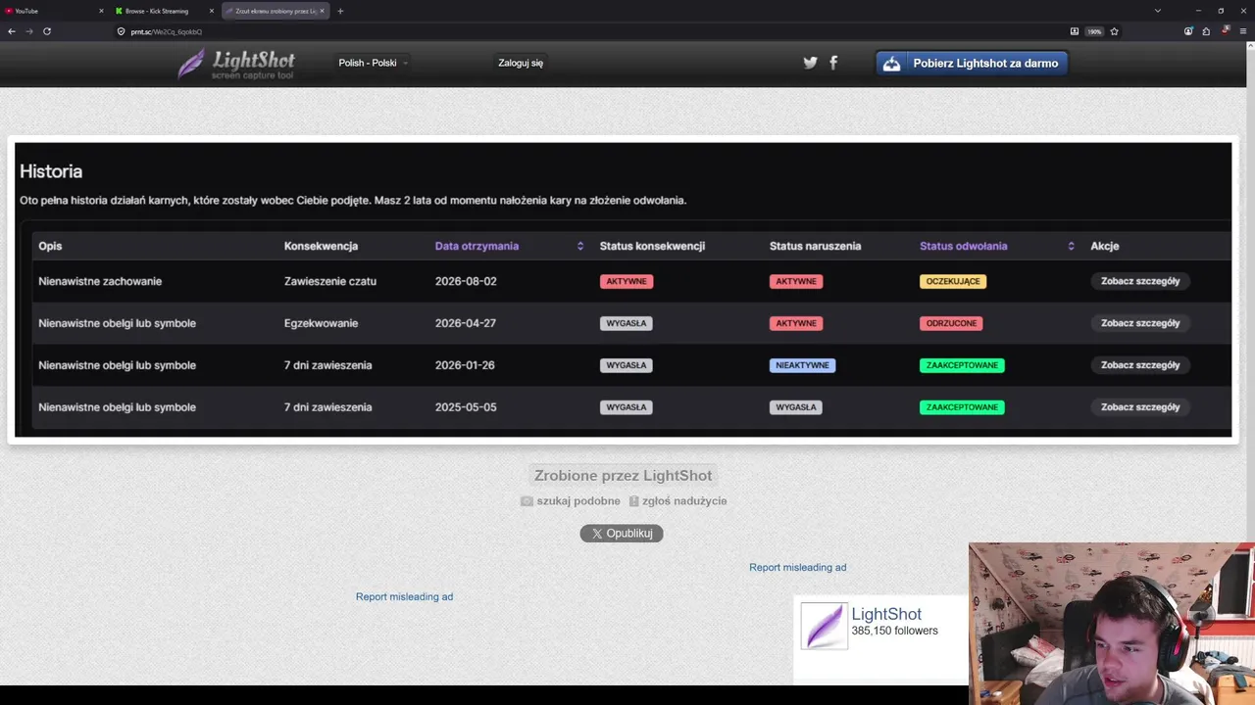Click Pobierz Lightshot za darmo button
The height and width of the screenshot is (705, 1255).
tap(972, 63)
